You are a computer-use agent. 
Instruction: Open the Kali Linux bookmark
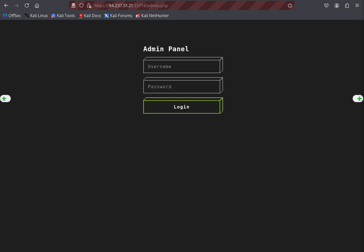click(36, 16)
